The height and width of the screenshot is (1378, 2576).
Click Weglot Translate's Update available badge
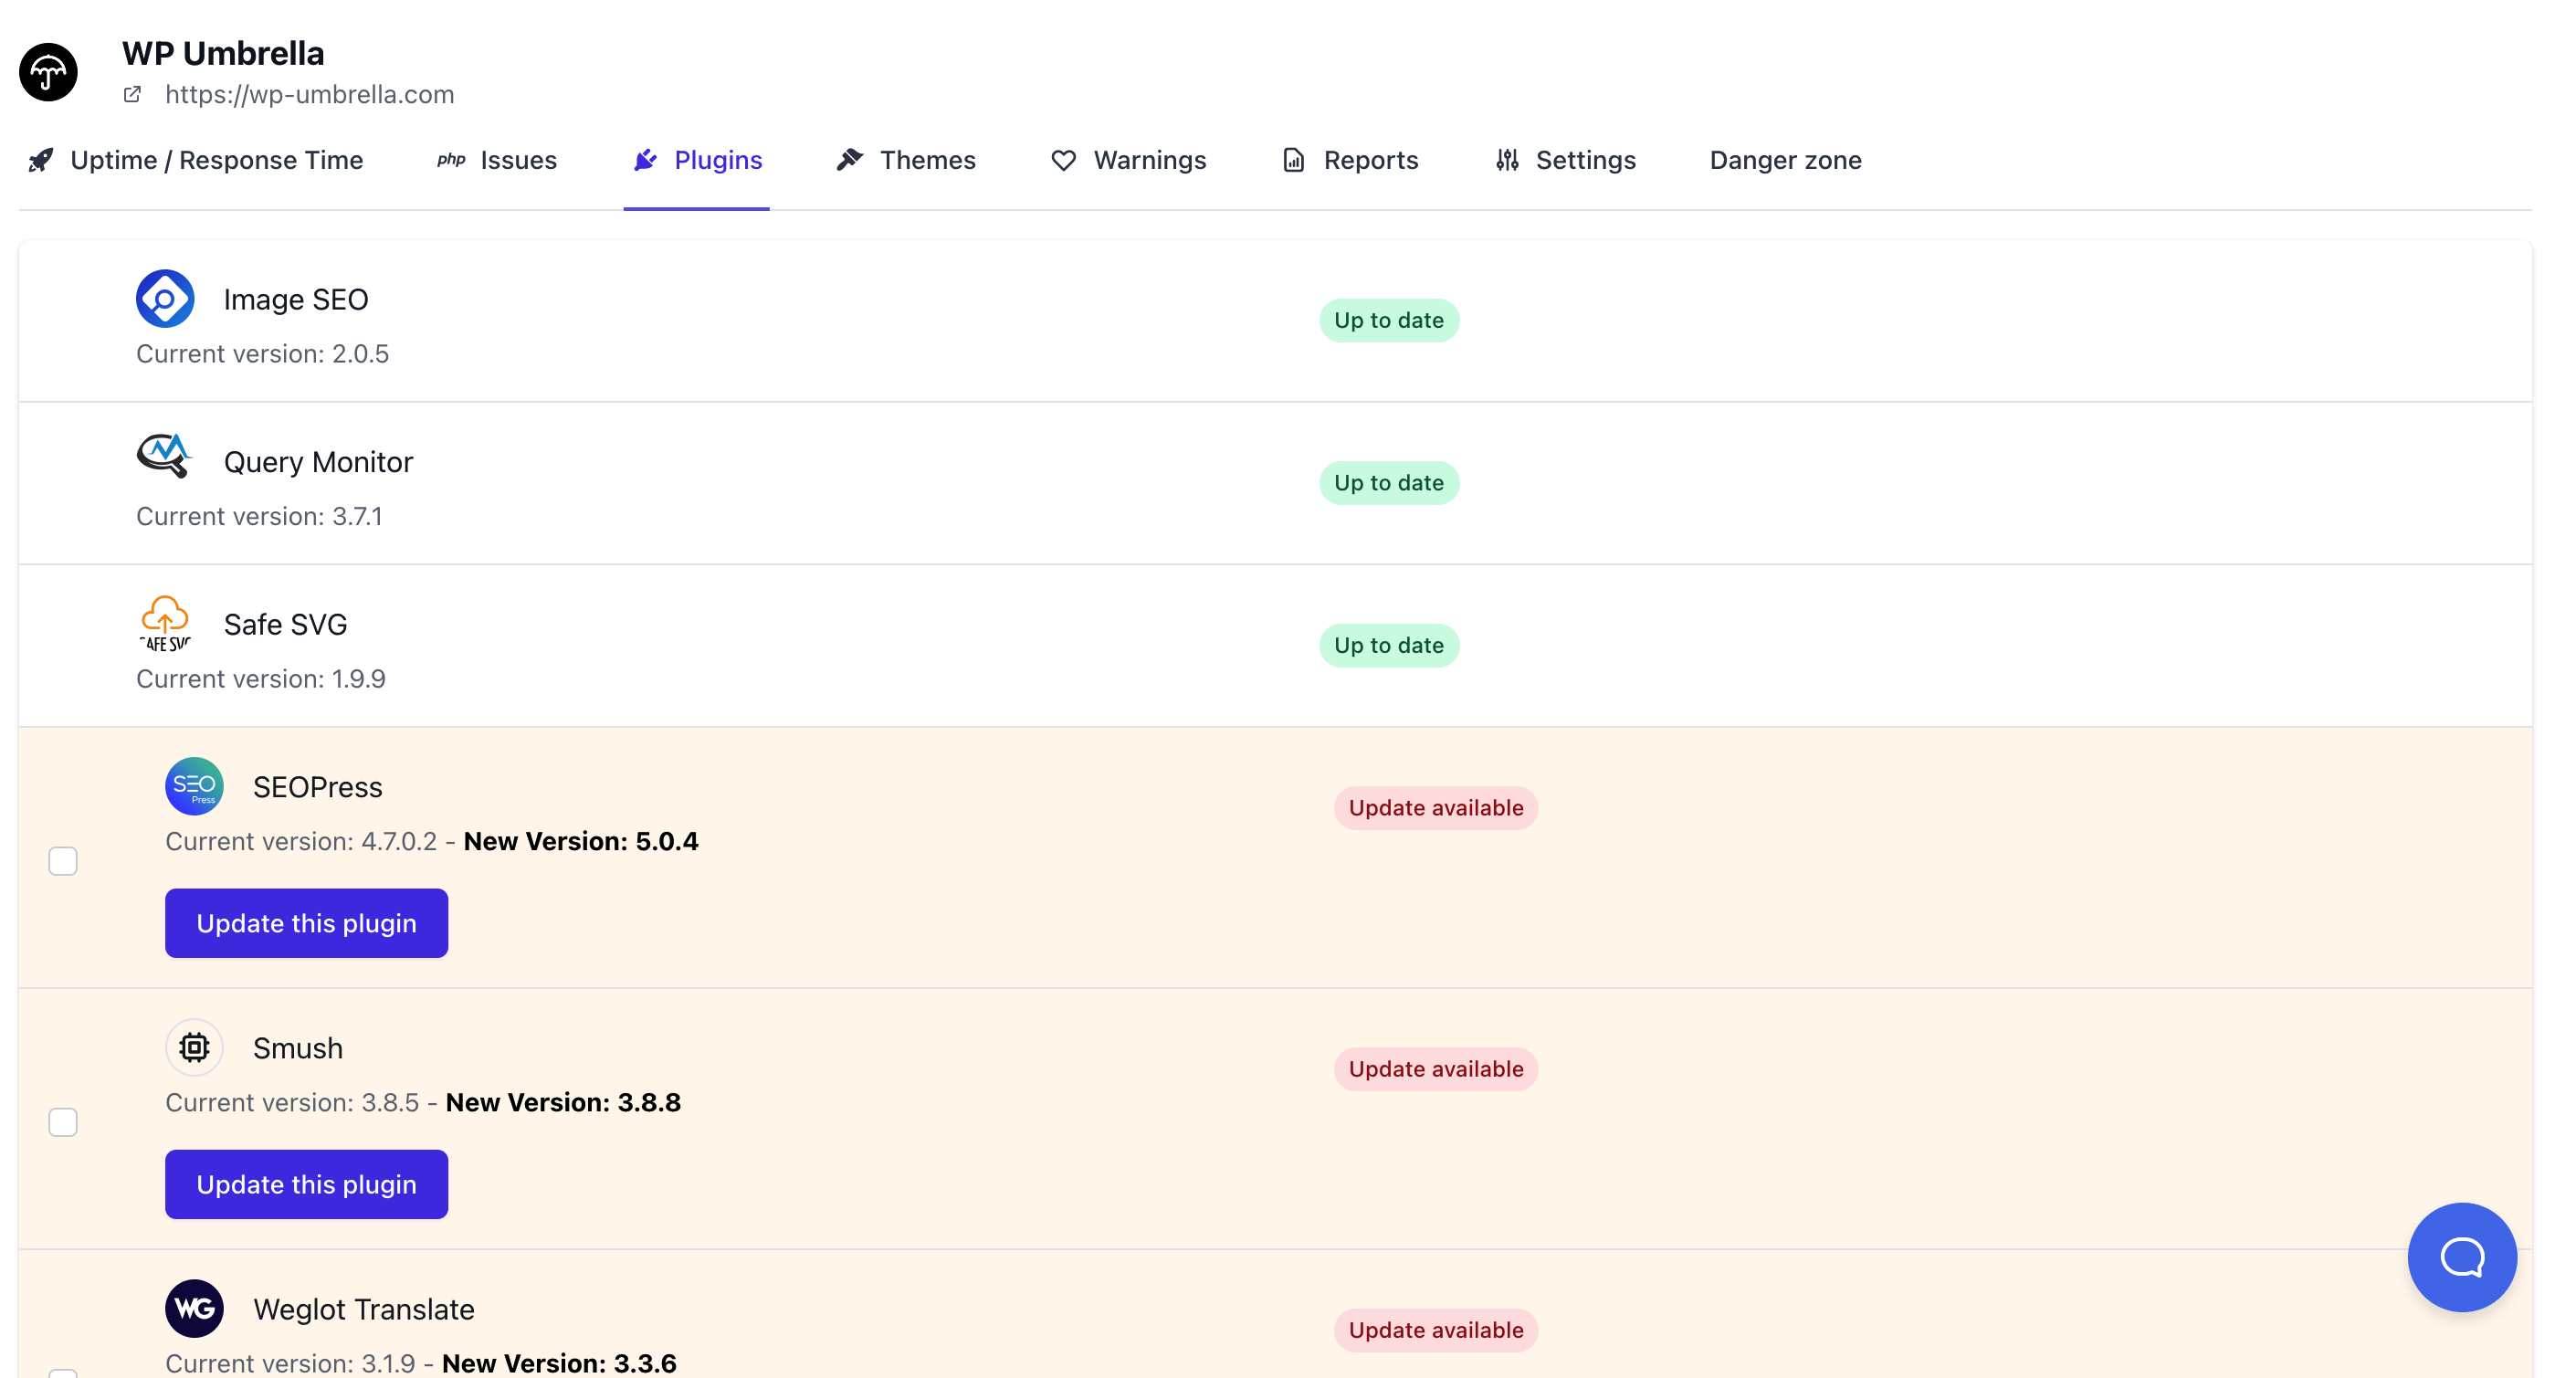1436,1330
